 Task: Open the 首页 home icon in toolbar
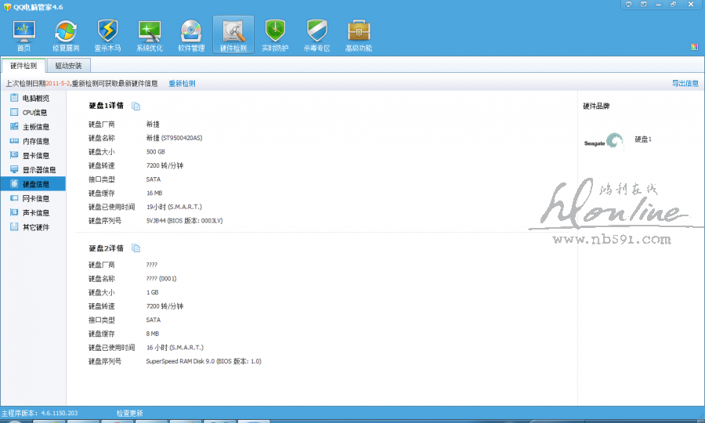pyautogui.click(x=24, y=34)
